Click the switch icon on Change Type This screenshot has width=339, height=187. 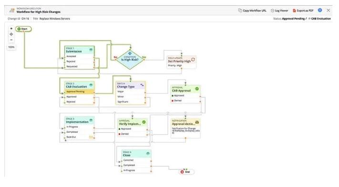pyautogui.click(x=142, y=85)
